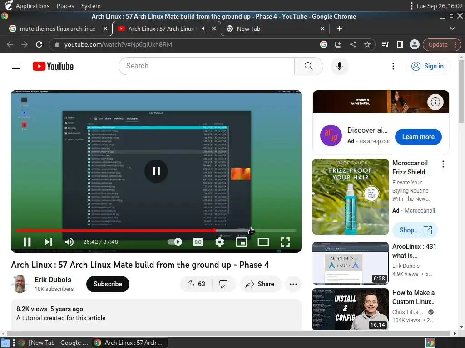Switch to theater mode
Image resolution: width=465 pixels, height=348 pixels.
(x=263, y=242)
